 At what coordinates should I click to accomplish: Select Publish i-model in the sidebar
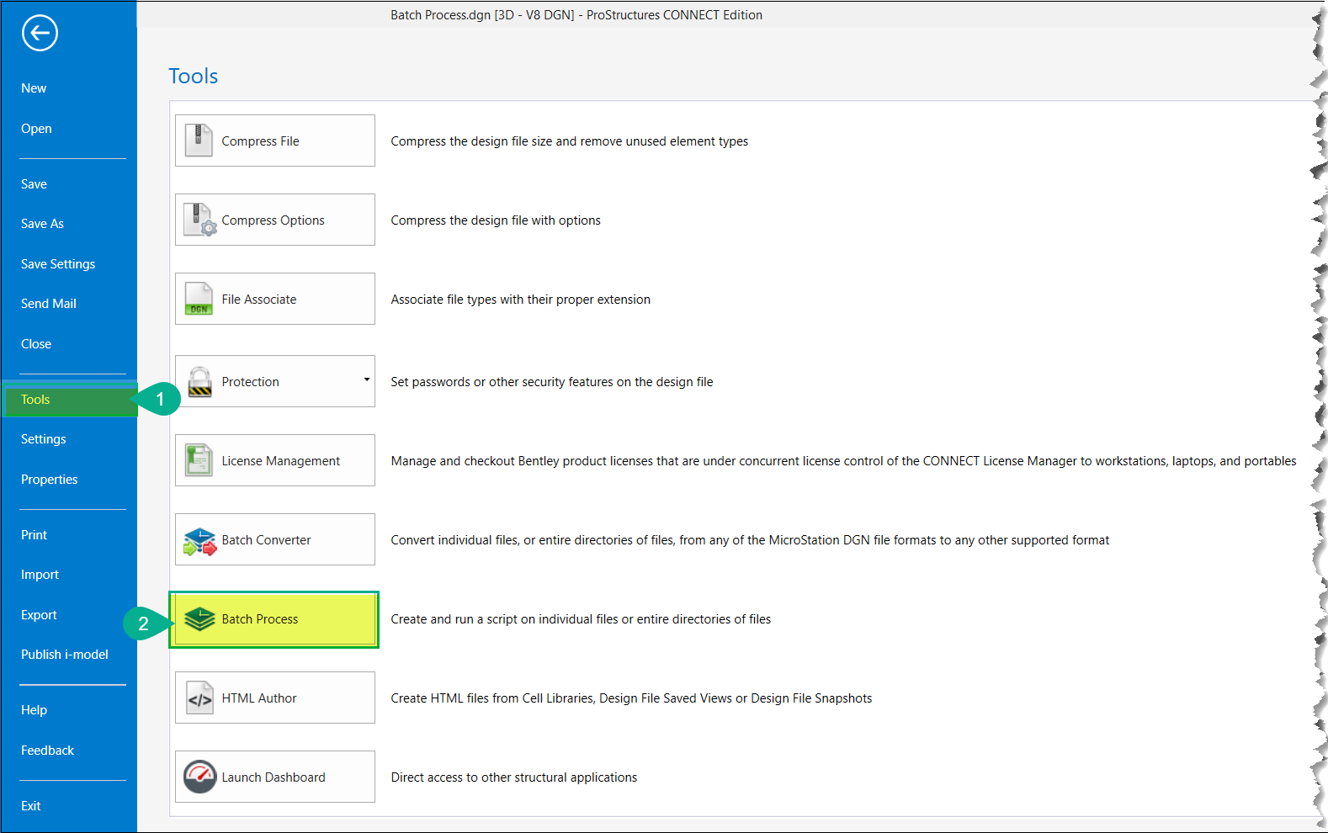point(65,655)
